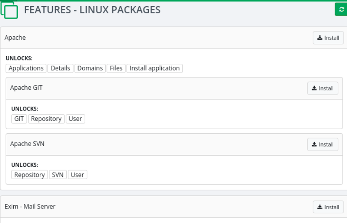
Task: Select the Details tag under Apache
Action: [x=60, y=69]
